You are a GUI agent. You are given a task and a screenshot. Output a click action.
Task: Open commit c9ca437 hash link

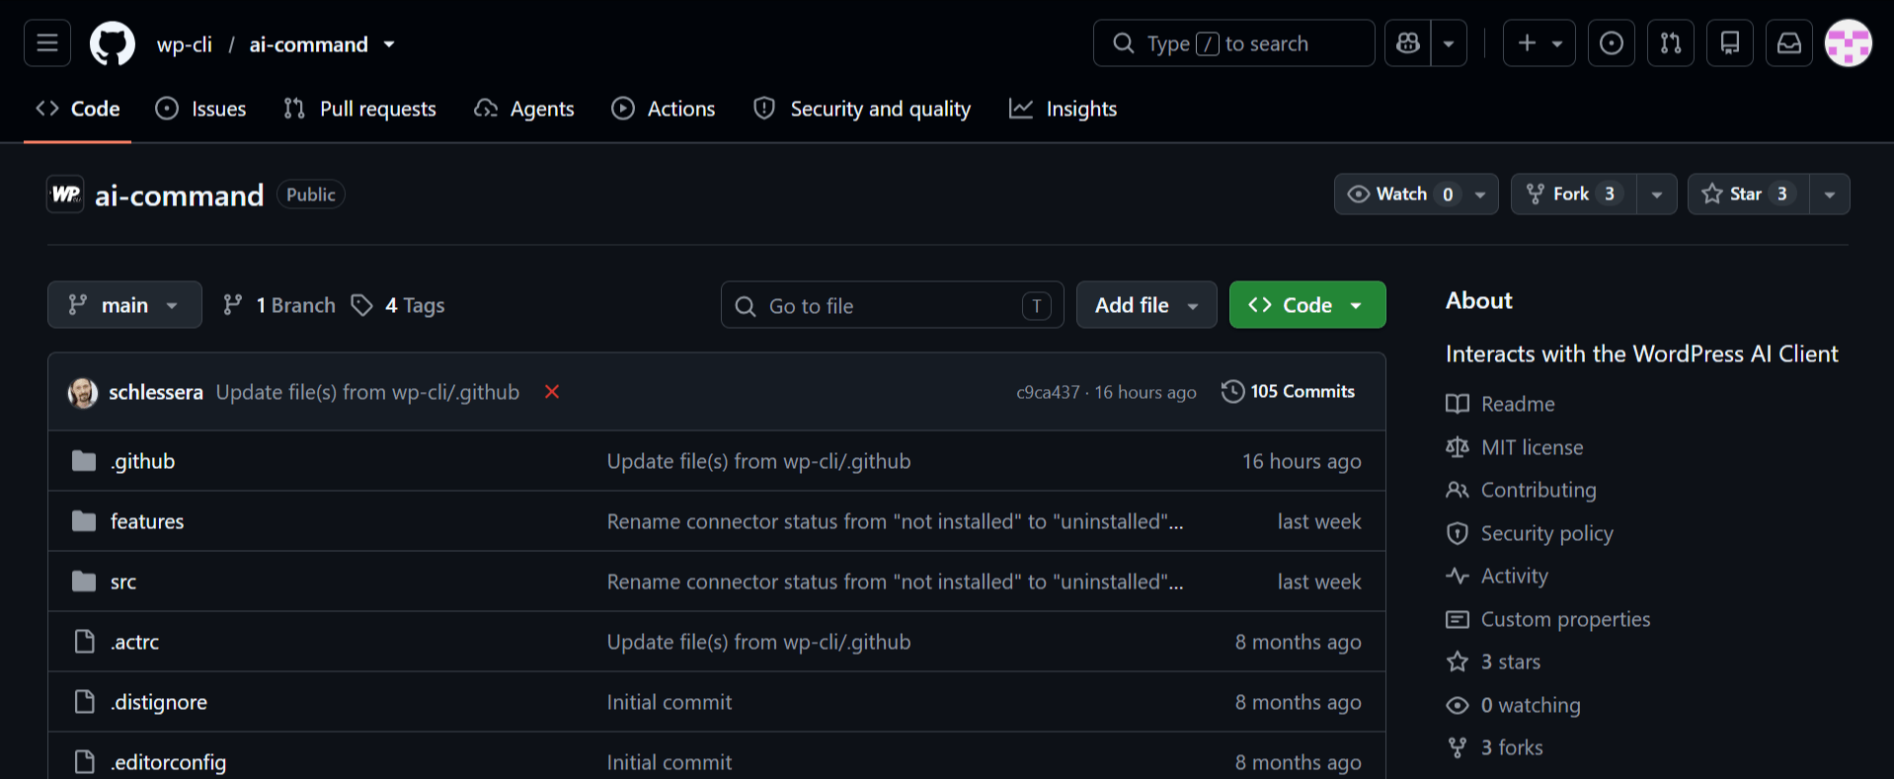(1048, 392)
